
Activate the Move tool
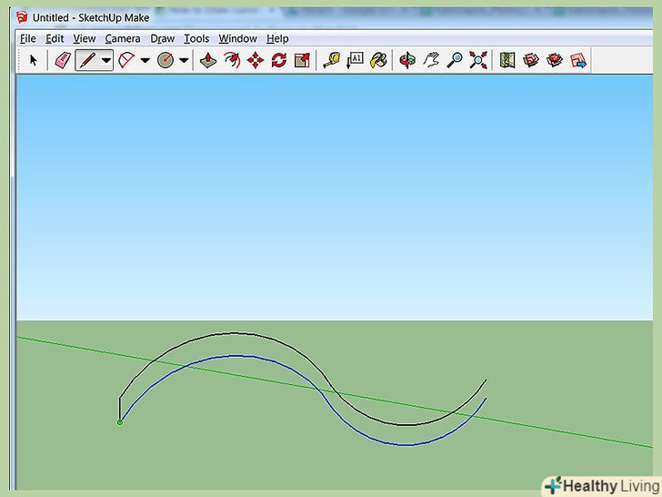[256, 60]
